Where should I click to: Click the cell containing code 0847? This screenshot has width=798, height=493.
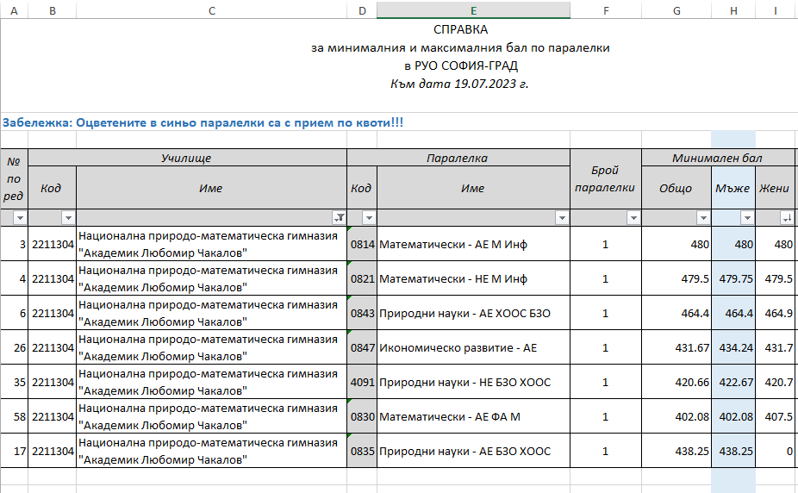tap(362, 347)
